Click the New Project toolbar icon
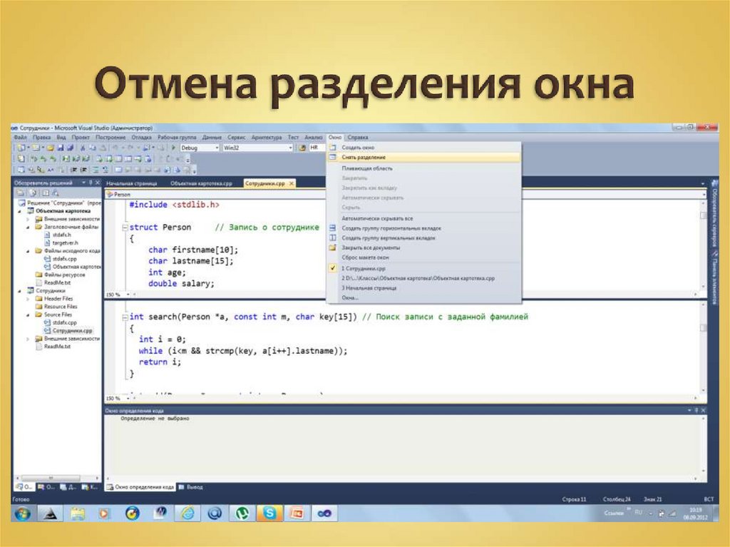 pos(21,148)
